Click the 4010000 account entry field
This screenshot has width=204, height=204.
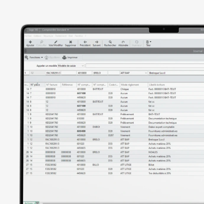pos(84,73)
